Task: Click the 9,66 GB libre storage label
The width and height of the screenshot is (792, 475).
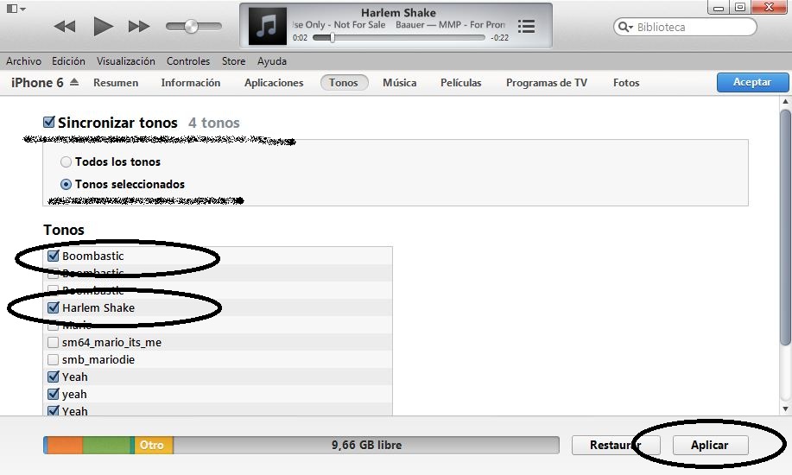Action: 366,445
